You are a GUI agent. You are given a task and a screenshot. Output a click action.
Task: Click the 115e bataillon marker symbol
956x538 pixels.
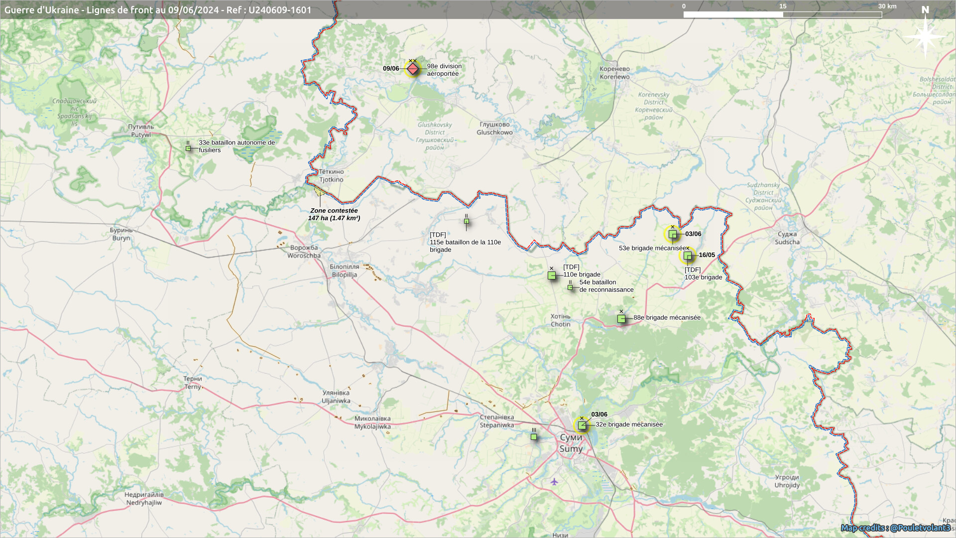pos(466,221)
